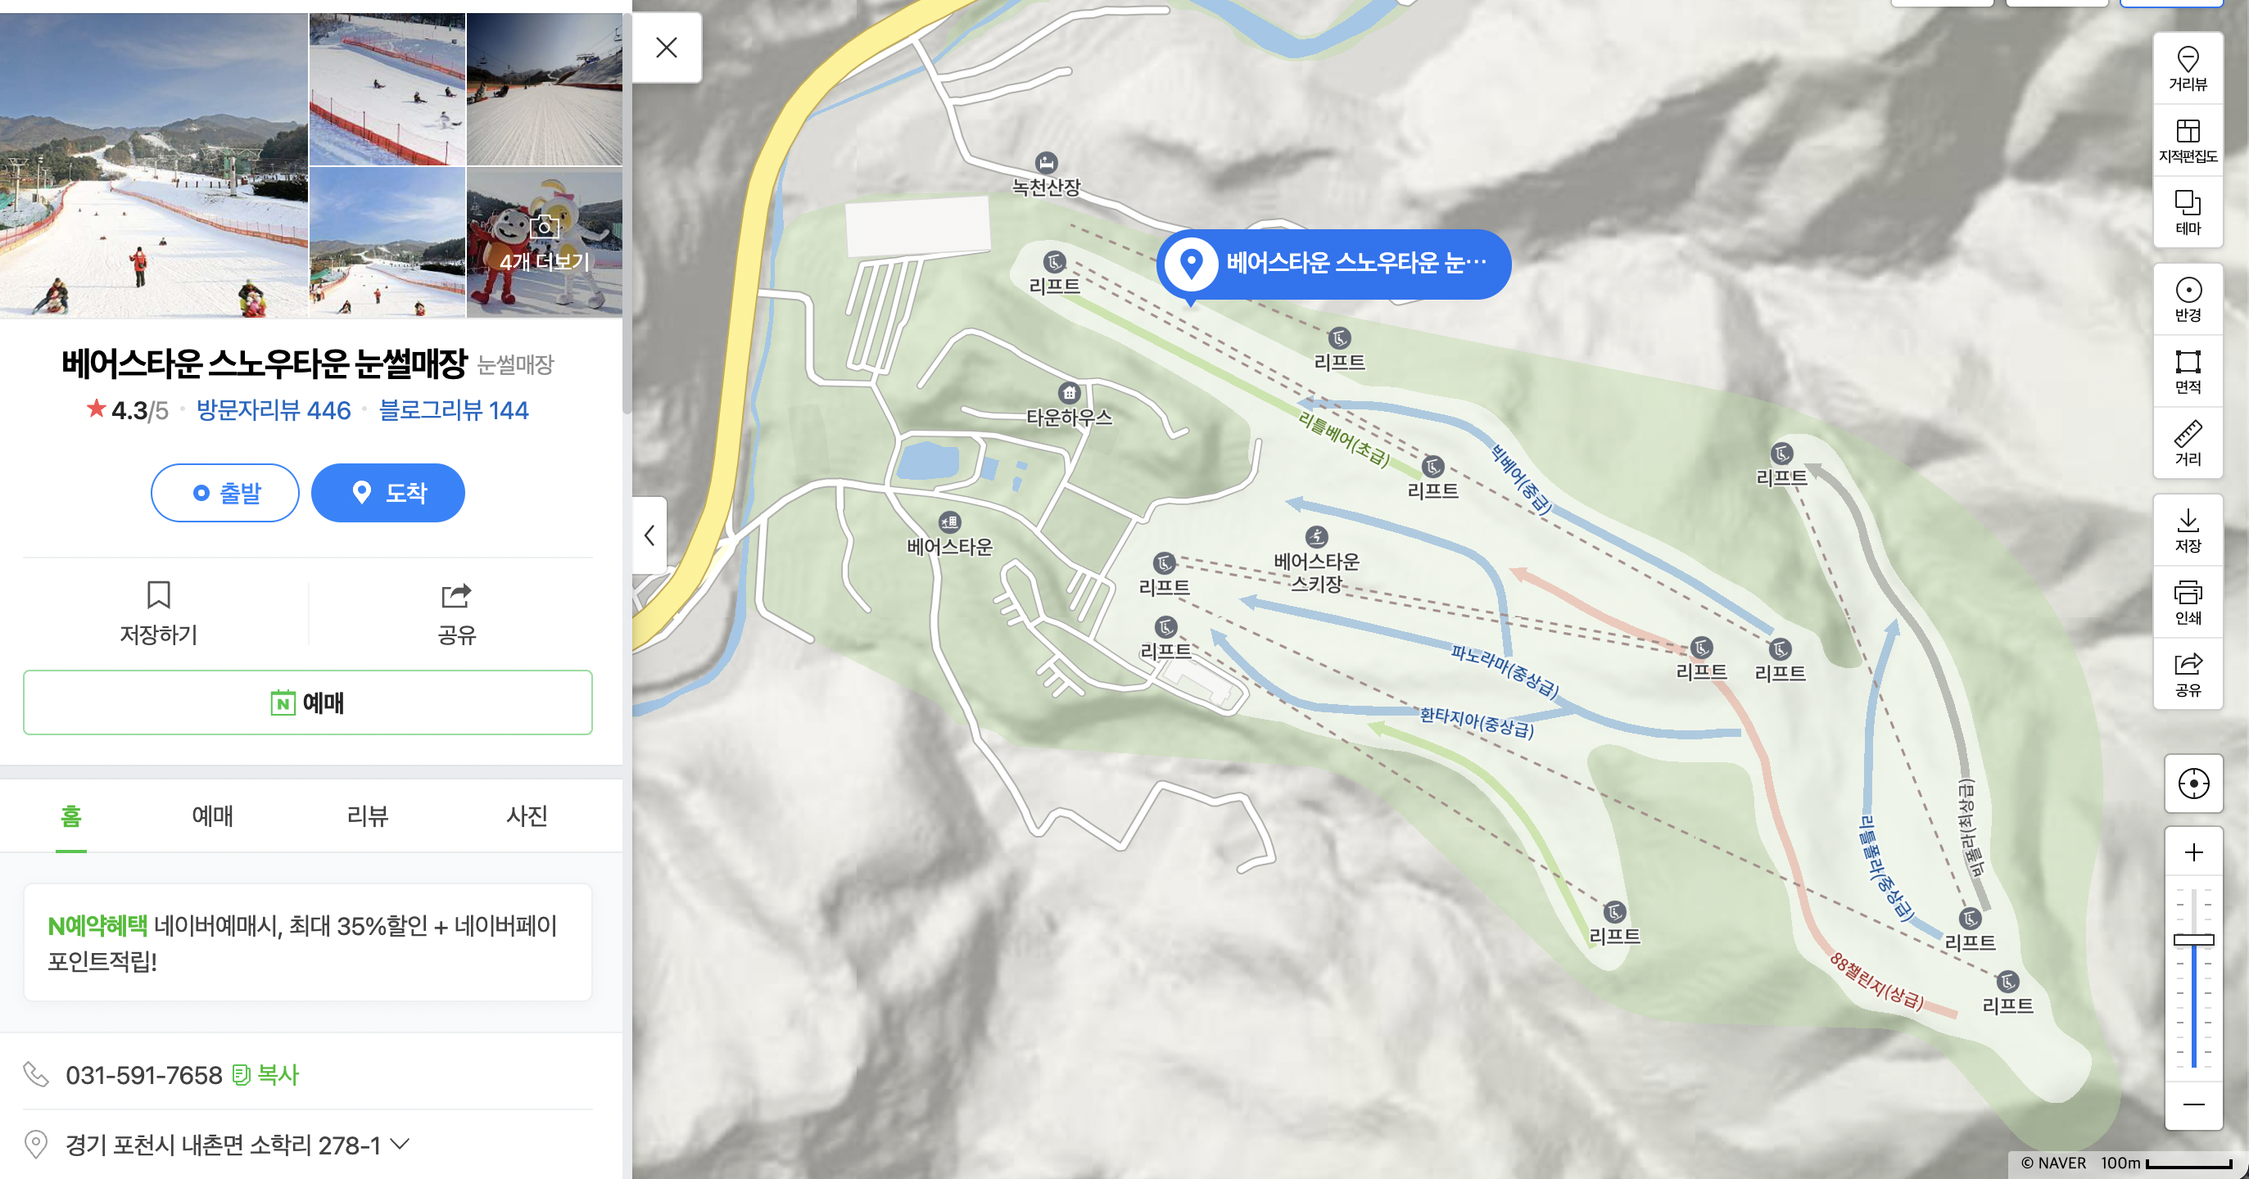Zoom in with the plus button
Viewport: 2249px width, 1179px height.
click(x=2193, y=851)
